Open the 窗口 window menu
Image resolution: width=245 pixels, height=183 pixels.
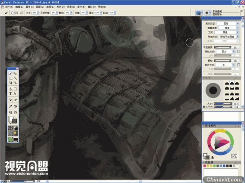(92, 7)
